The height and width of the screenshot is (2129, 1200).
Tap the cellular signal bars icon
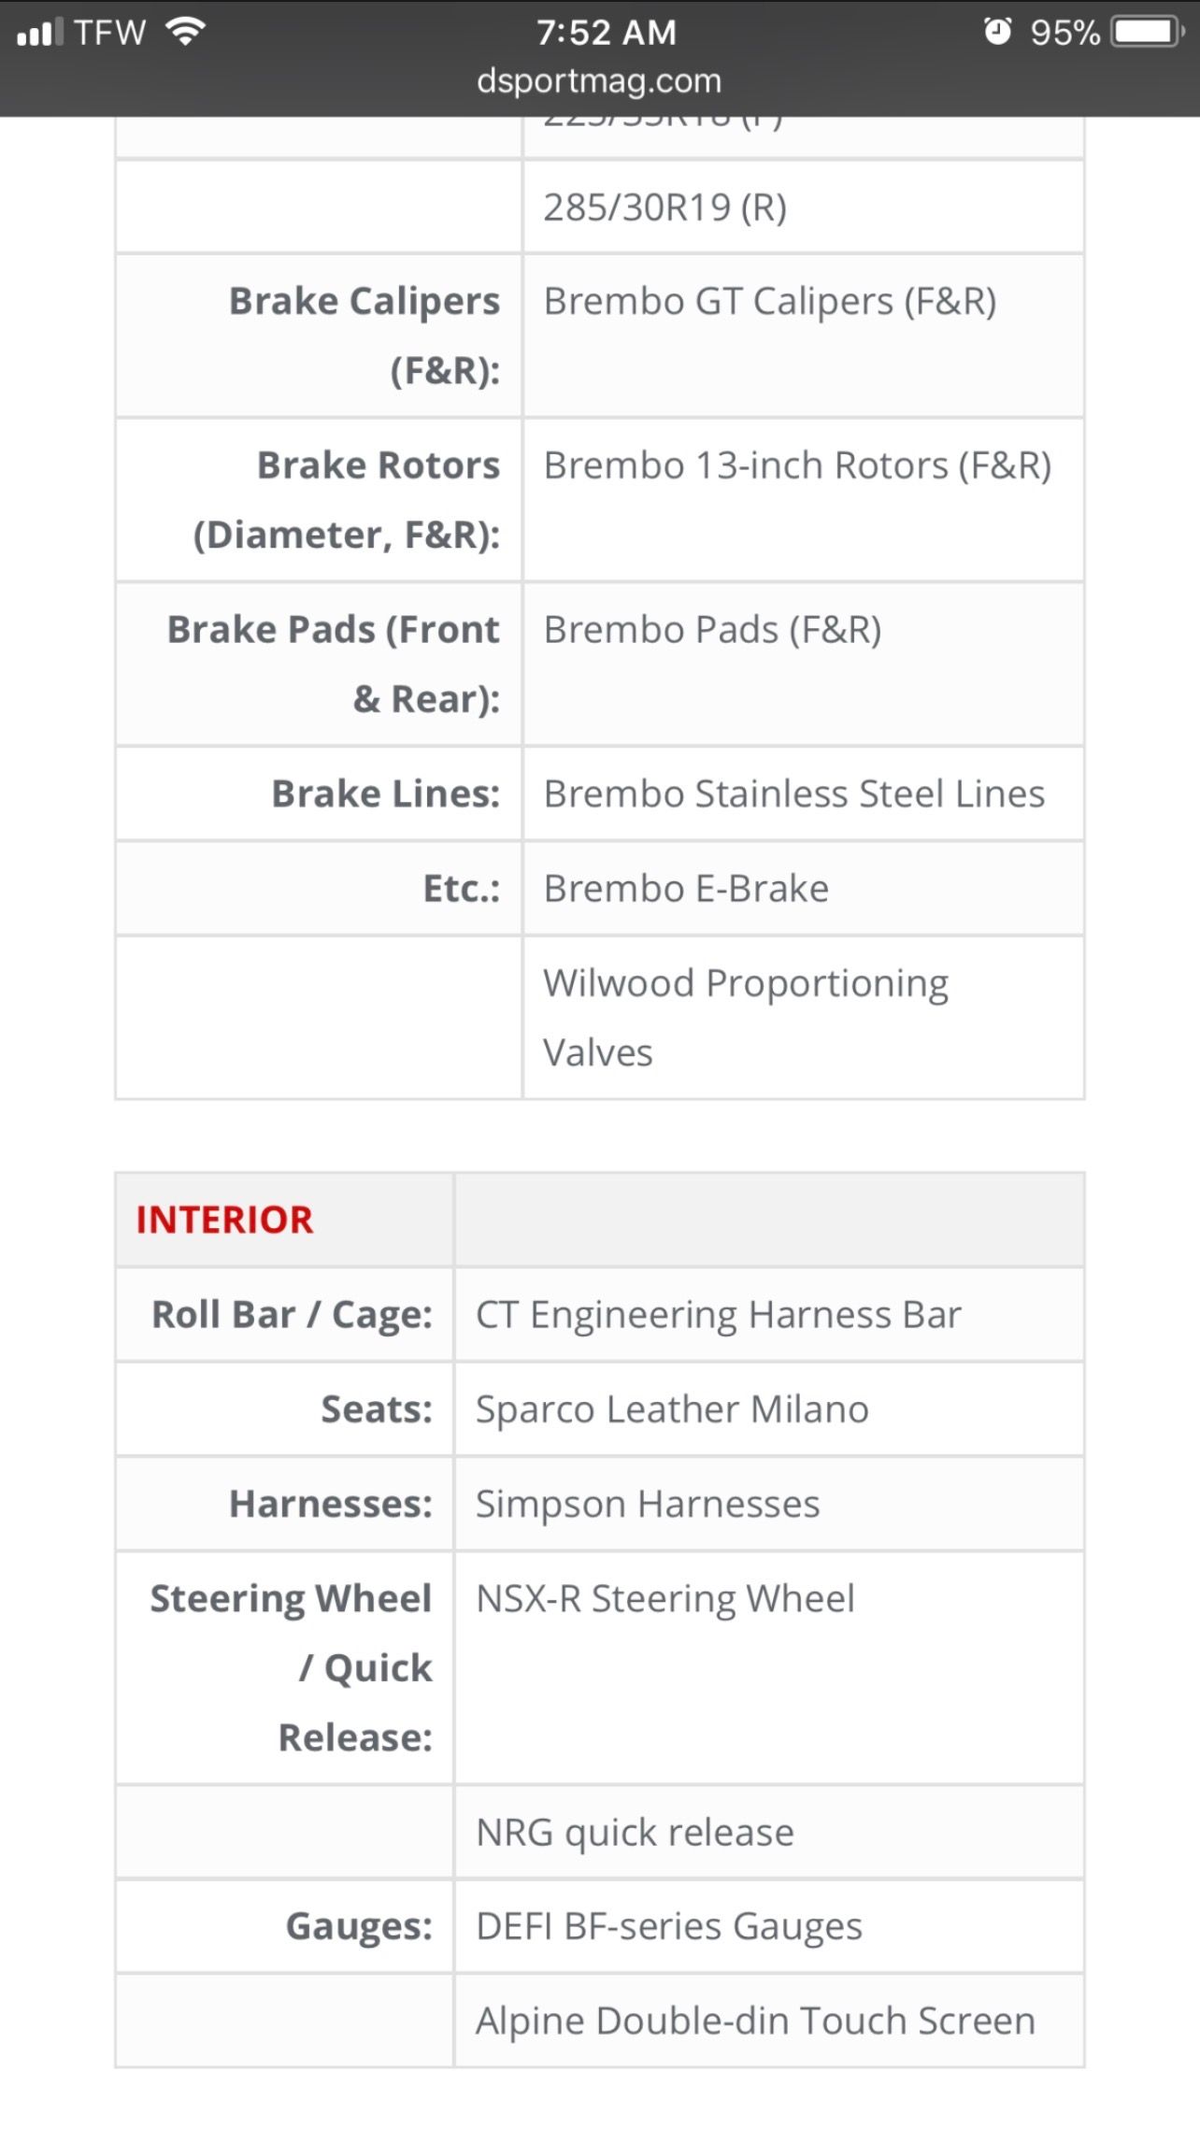tap(39, 33)
